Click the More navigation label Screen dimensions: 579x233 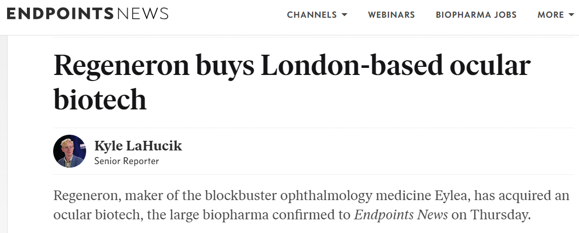551,15
